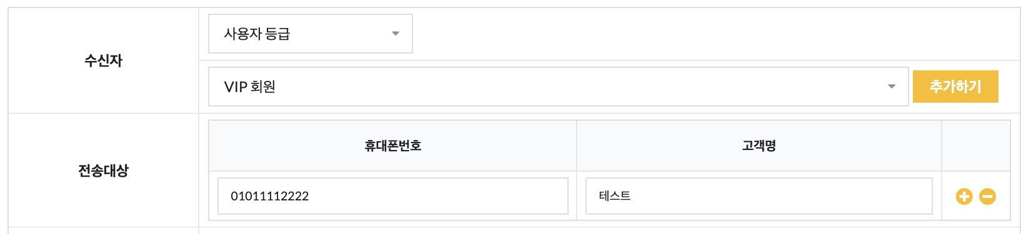Screen dimensions: 1026x234
Task: Click the 추가하기 button
Action: tap(955, 87)
